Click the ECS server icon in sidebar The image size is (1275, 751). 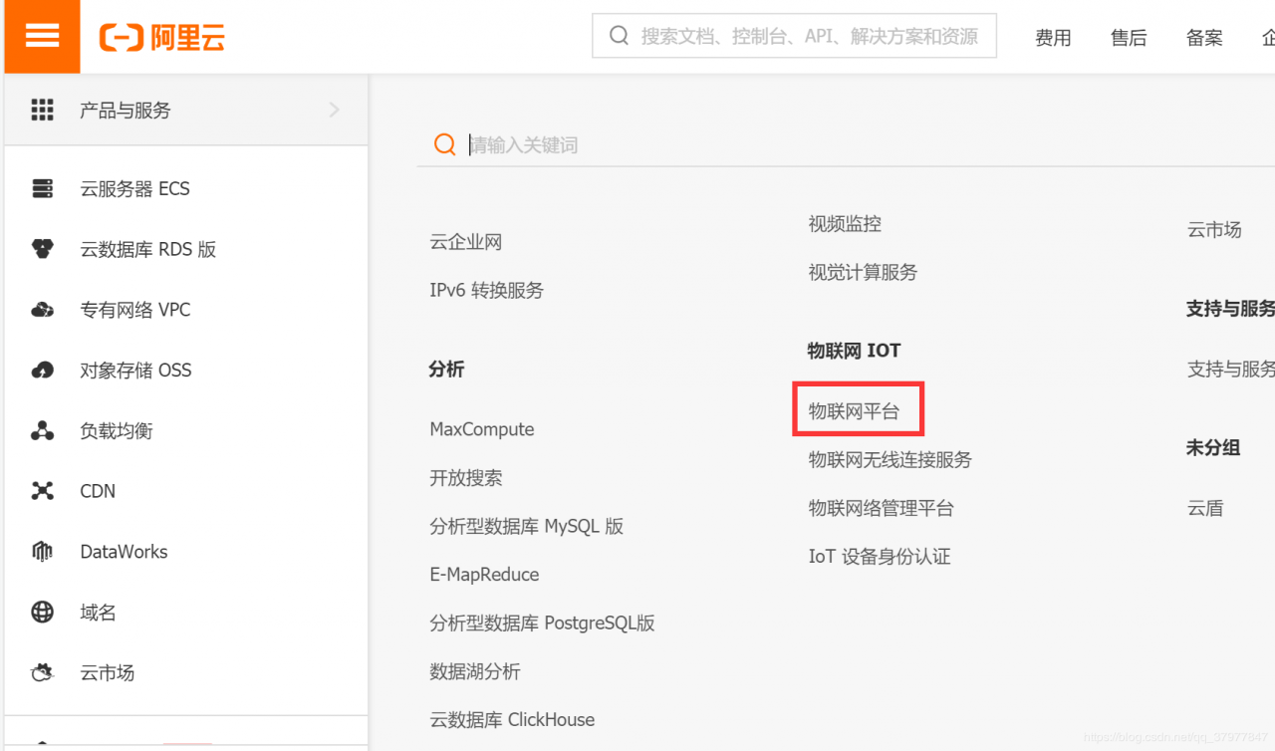click(x=42, y=188)
